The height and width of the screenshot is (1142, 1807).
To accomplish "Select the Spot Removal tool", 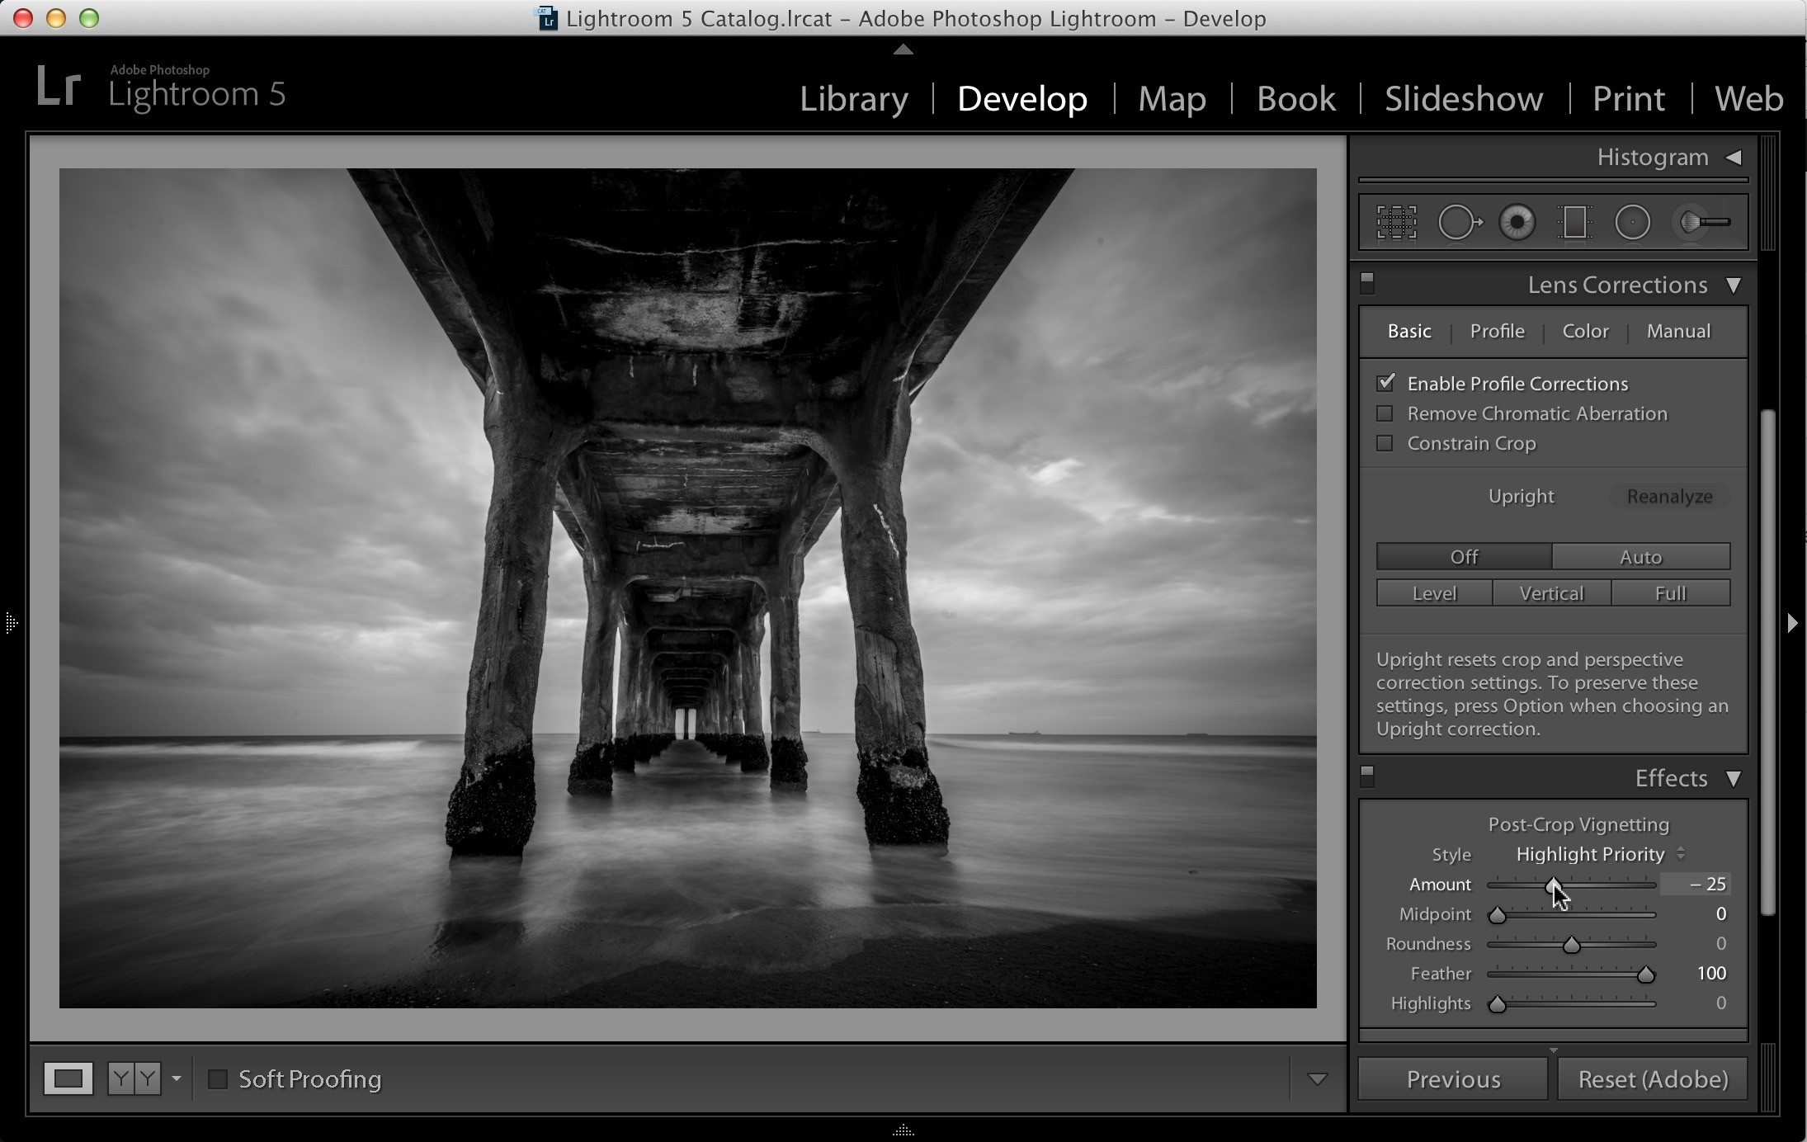I will [1459, 223].
